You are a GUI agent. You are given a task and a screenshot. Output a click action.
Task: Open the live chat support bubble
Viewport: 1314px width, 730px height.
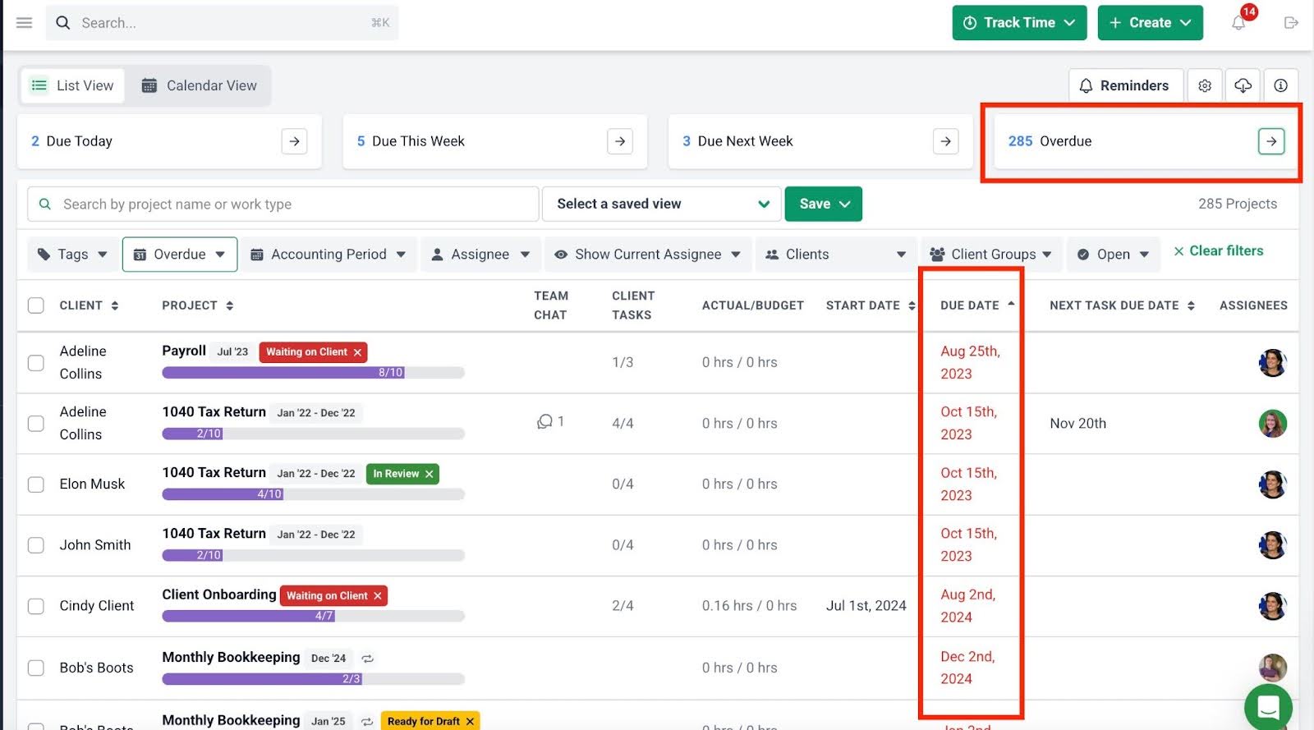click(x=1268, y=706)
